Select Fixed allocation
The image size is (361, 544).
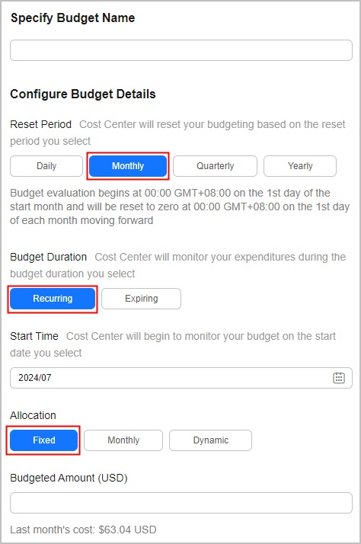[43, 440]
